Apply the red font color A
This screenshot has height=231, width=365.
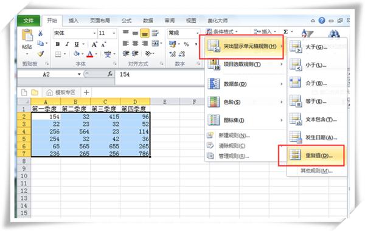point(89,55)
